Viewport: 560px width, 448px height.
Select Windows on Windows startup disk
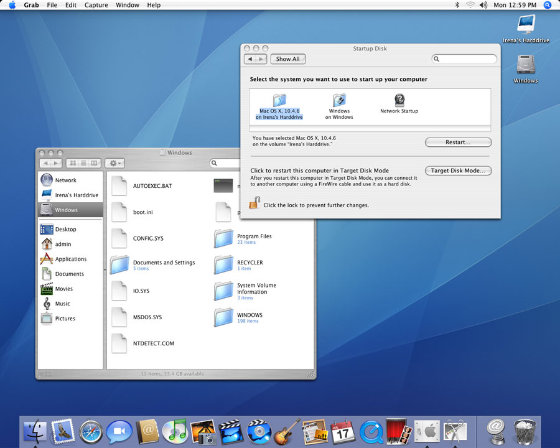coord(339,106)
